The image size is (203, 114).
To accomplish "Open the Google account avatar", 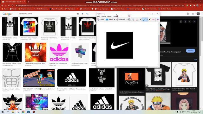I will tap(198, 14).
